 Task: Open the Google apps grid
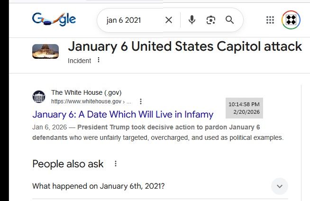coord(270,20)
